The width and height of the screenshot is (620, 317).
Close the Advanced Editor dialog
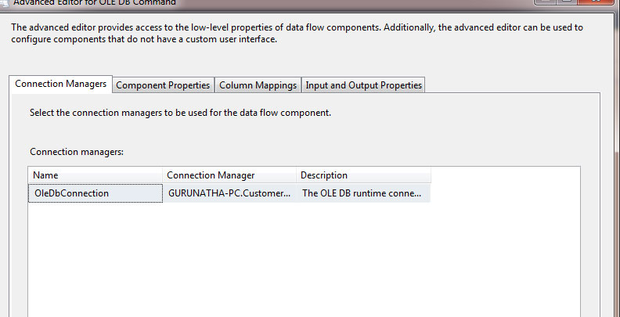597,2
